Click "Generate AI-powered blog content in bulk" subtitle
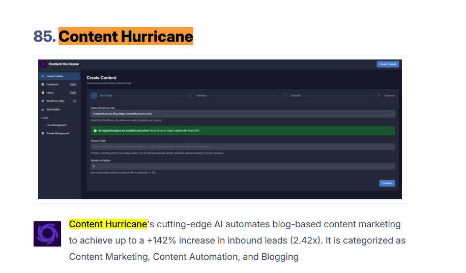This screenshot has width=466, height=273. point(109,83)
